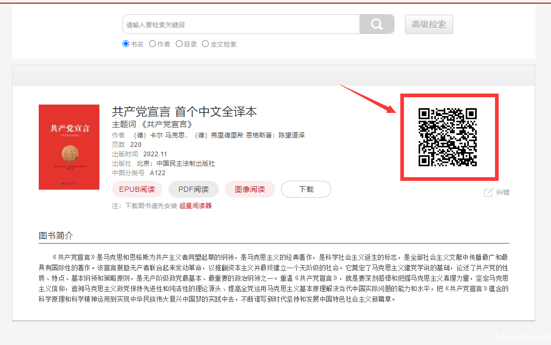The width and height of the screenshot is (551, 345).
Task: Select the 书名 radio button
Action: (x=126, y=44)
